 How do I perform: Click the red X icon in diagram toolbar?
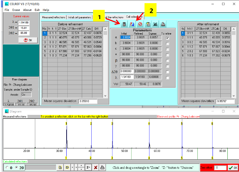(96, 167)
